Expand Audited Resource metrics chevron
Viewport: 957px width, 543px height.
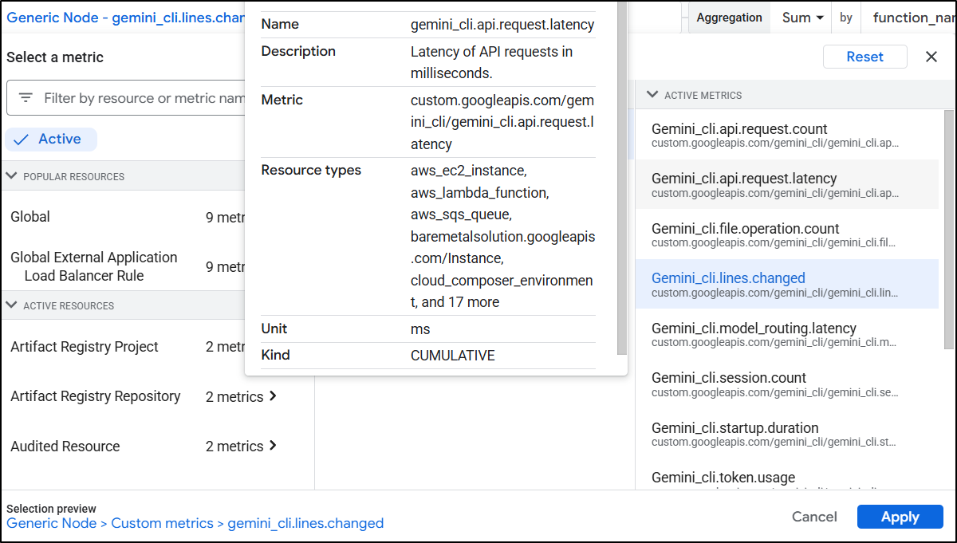coord(273,446)
